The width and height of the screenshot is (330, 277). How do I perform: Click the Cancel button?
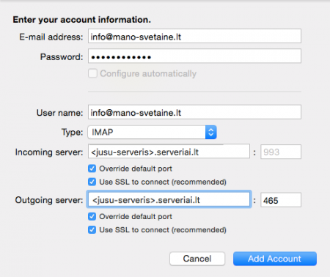tap(197, 259)
